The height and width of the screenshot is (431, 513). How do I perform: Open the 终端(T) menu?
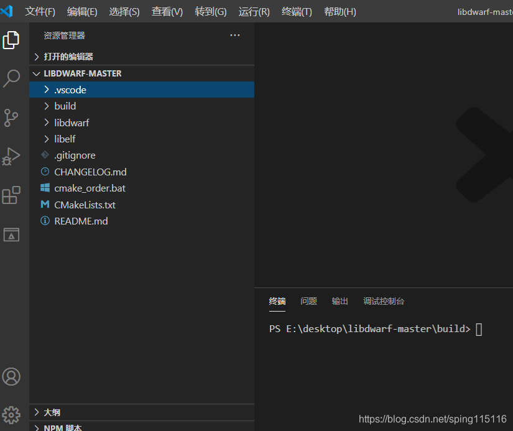(x=297, y=11)
